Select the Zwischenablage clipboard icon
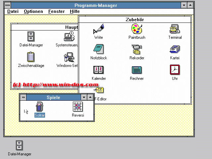Image resolution: width=212 pixels, height=159 pixels. point(31,57)
